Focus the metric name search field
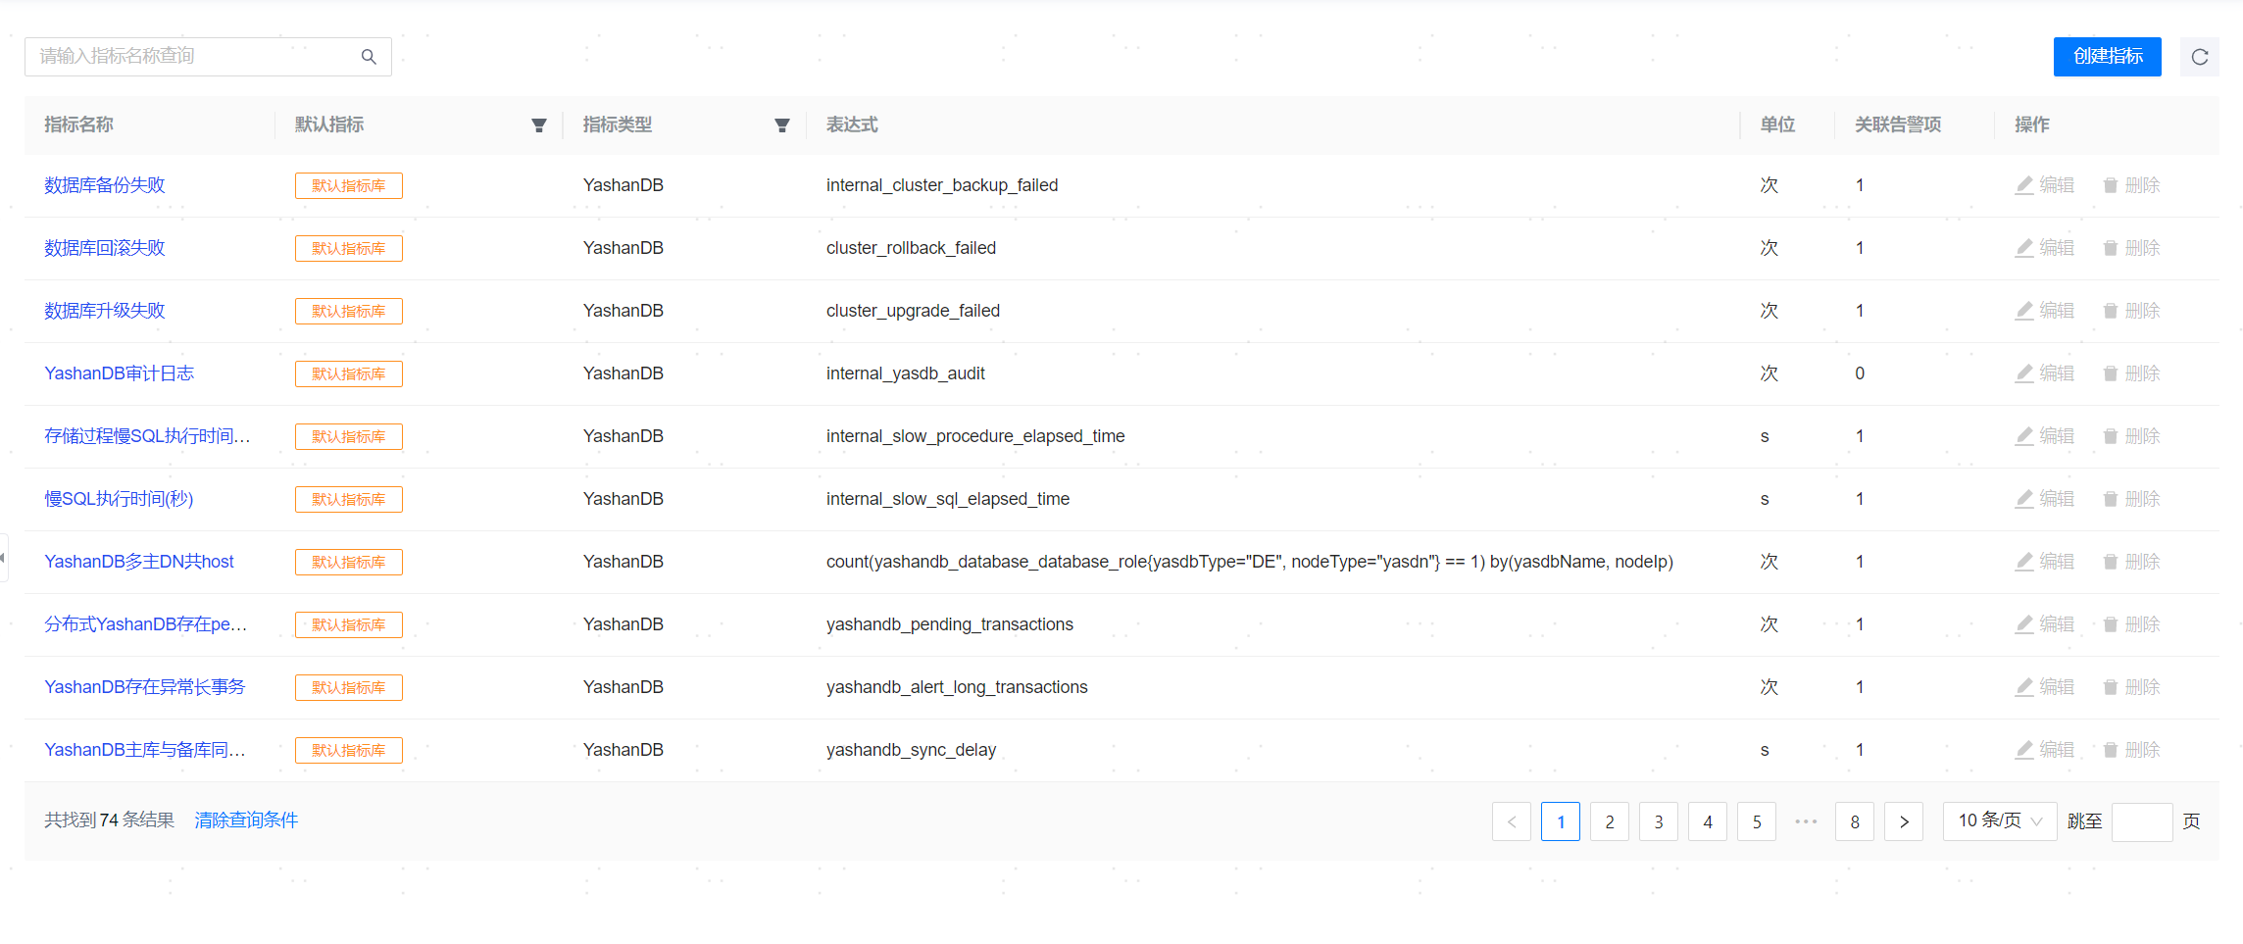Viewport: 2243px width, 944px height. (x=196, y=57)
